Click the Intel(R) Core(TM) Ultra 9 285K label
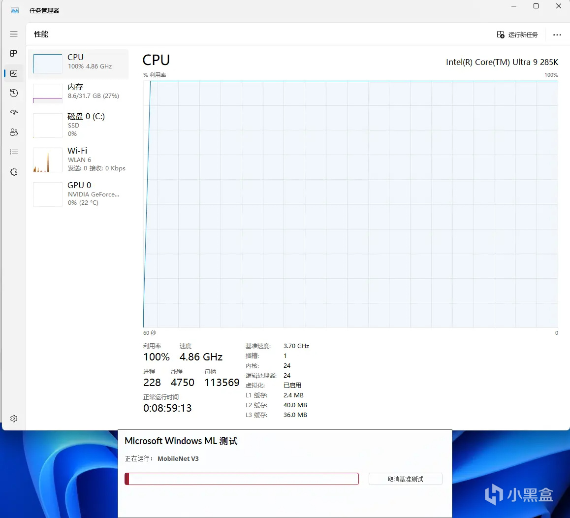 [x=502, y=62]
